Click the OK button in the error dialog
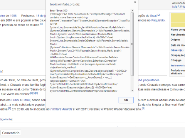This screenshot has height=138, width=185. 126,100
